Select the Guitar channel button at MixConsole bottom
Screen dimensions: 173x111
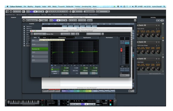click(76, 91)
